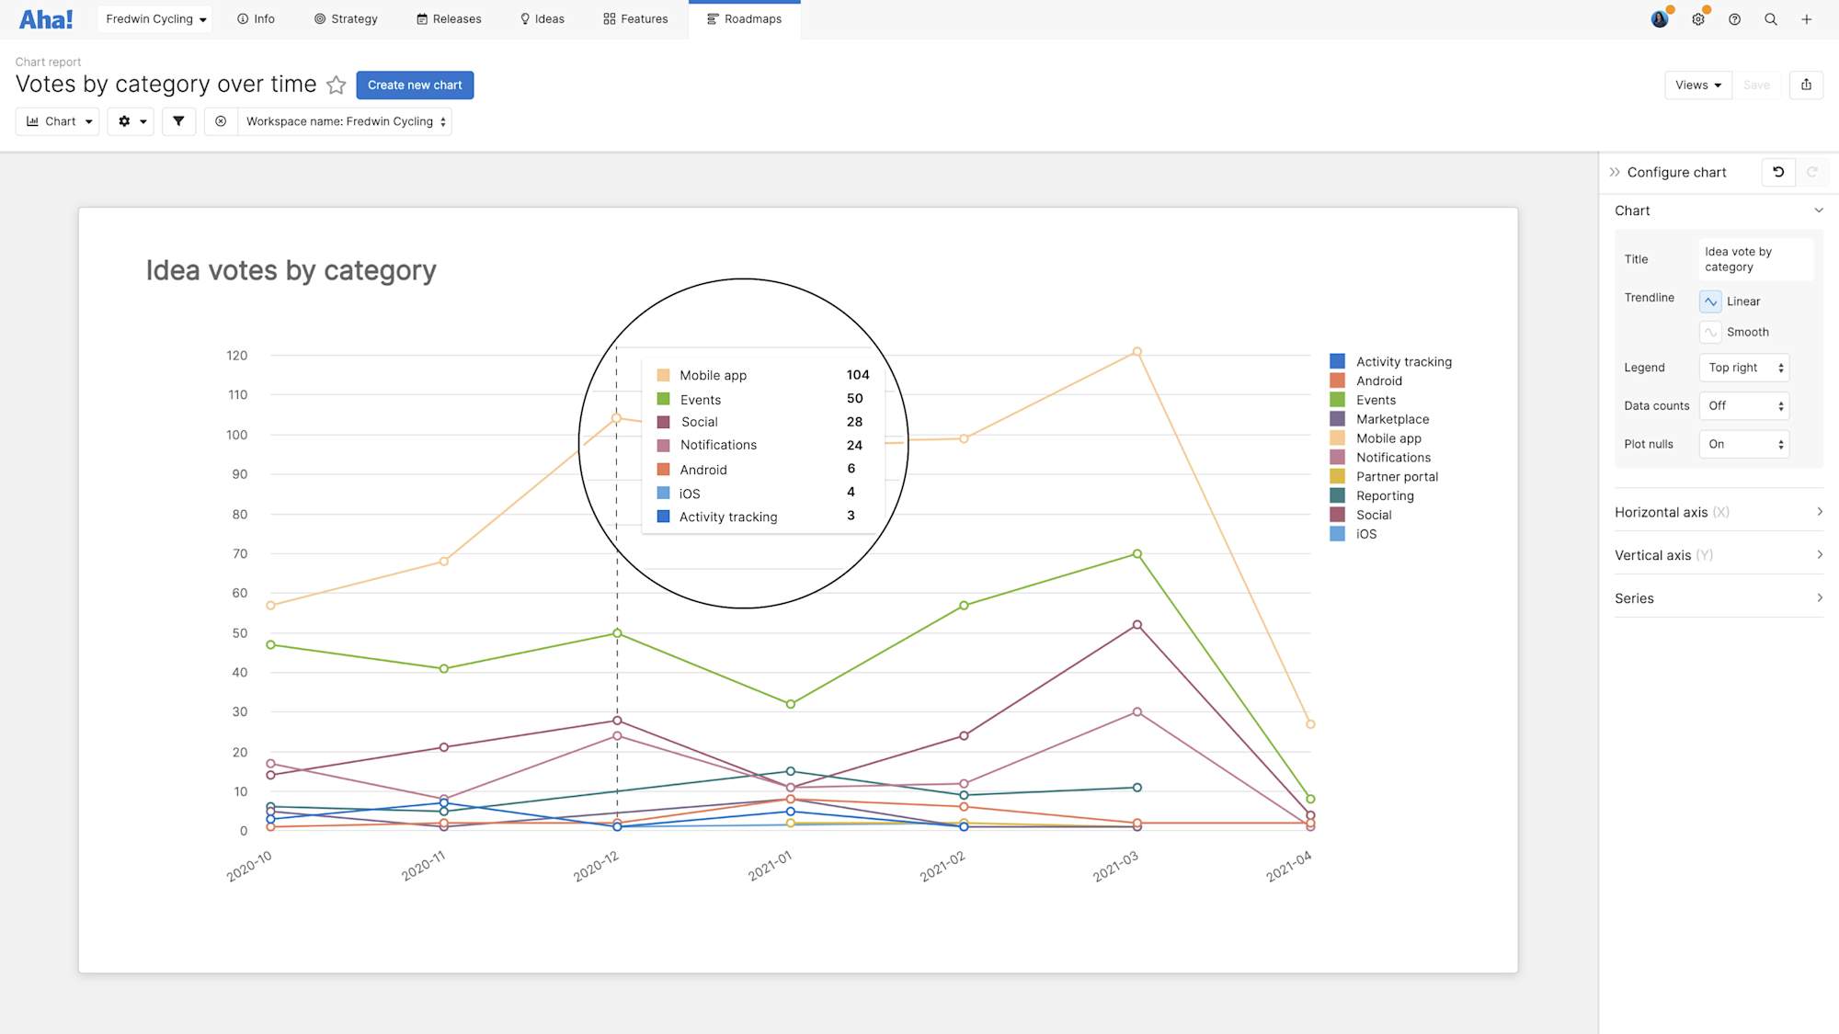This screenshot has width=1839, height=1034.
Task: Change the Legend position from Top right
Action: 1743,367
